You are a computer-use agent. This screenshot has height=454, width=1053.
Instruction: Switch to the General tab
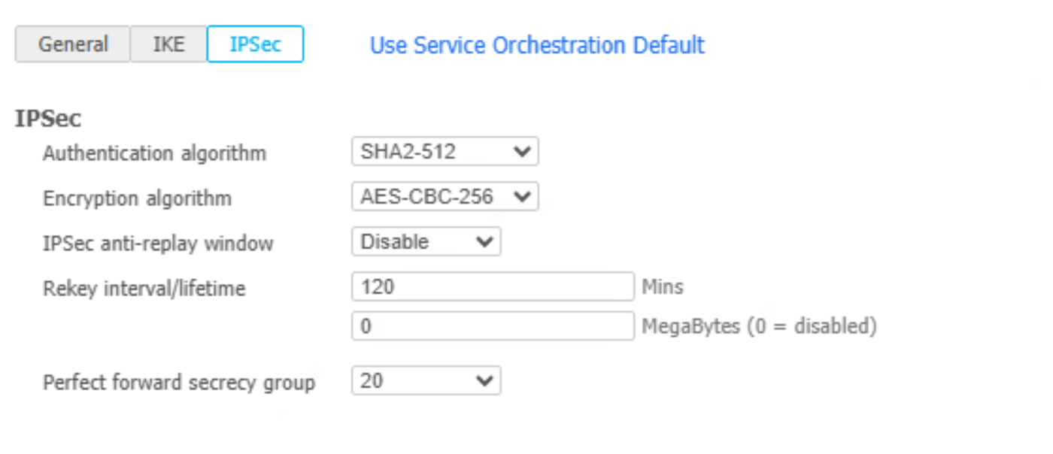point(73,44)
